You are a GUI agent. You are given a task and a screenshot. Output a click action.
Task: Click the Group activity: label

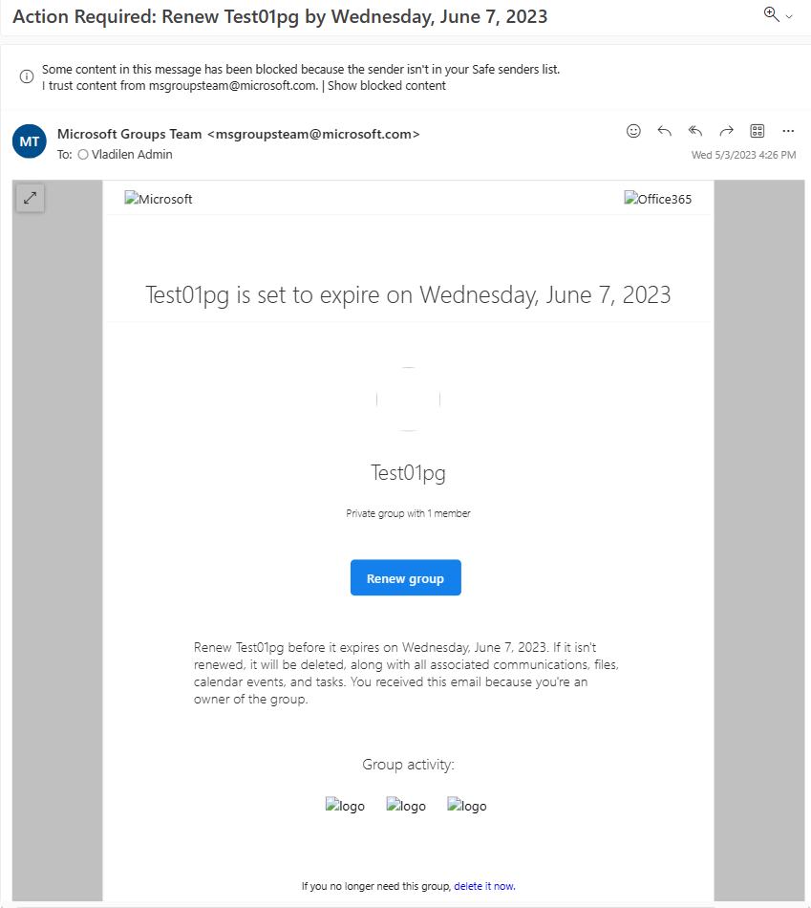(x=408, y=765)
